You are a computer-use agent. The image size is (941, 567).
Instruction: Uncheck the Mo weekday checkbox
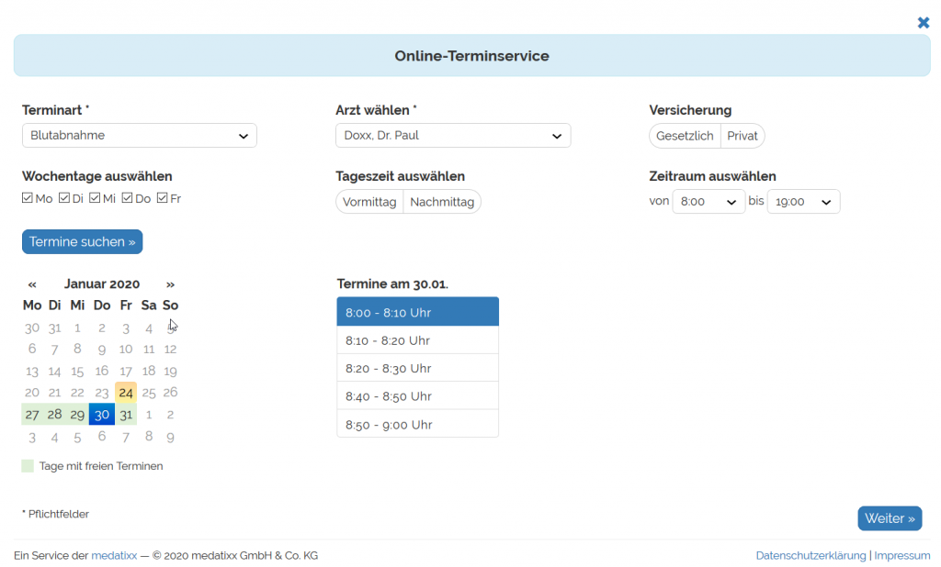point(28,198)
